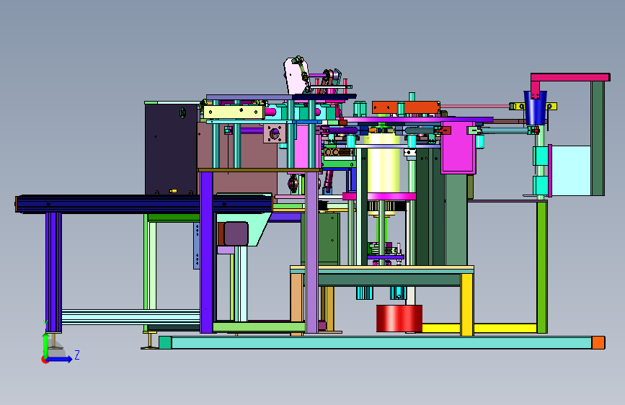Select the orange end cap on the base rail
625x405 pixels.
point(598,343)
